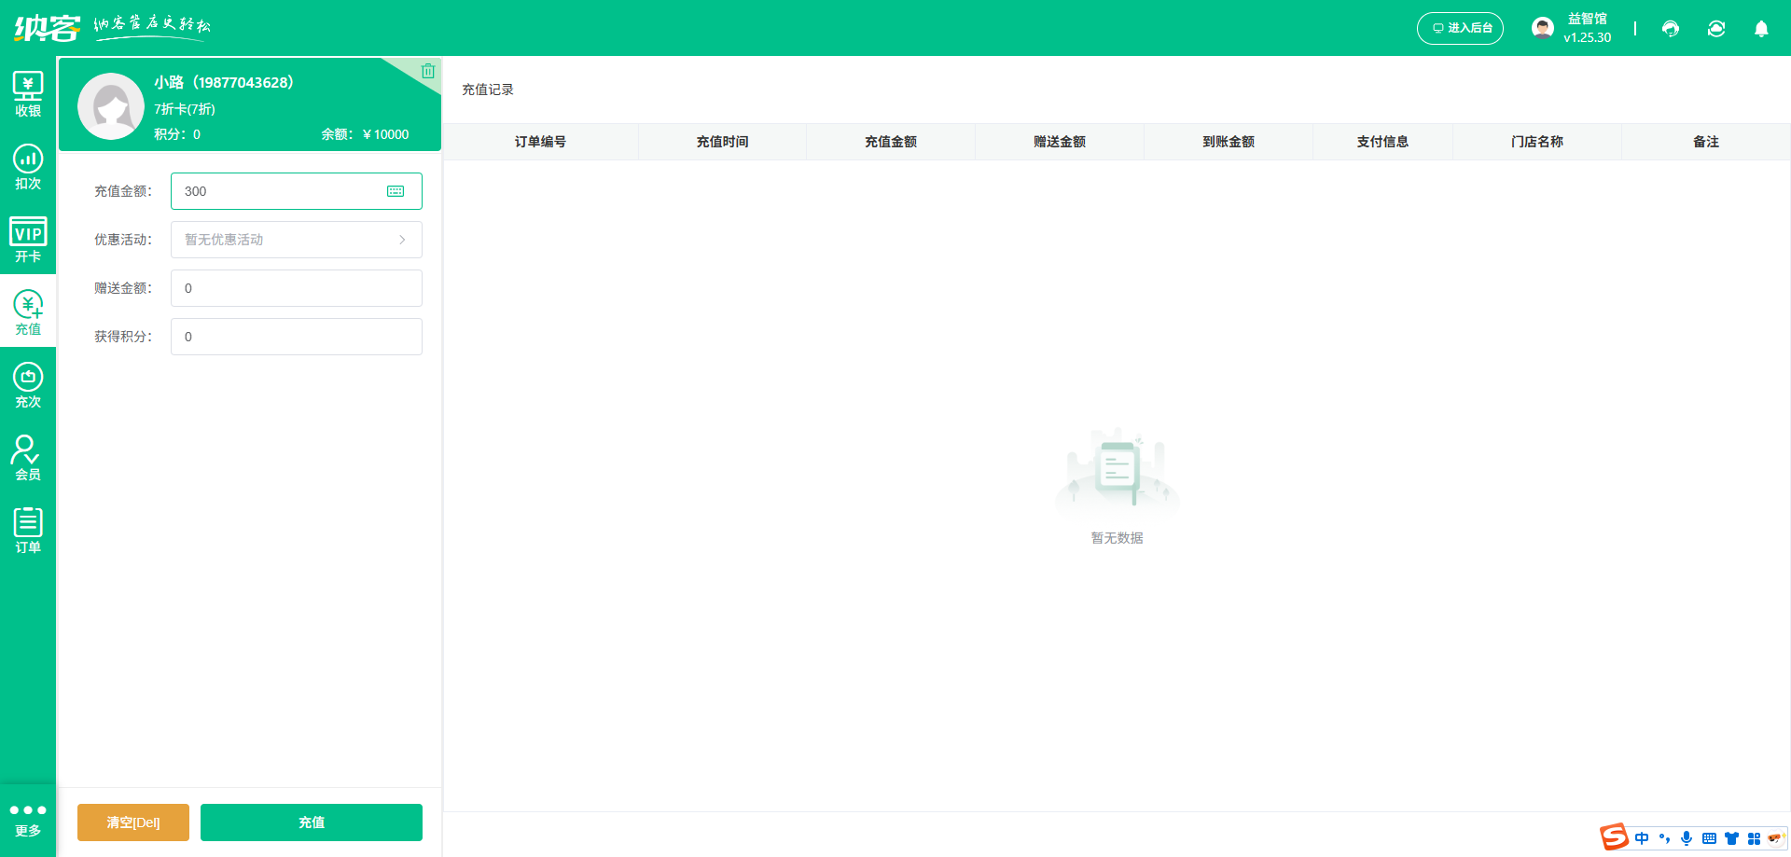Click the refresh sync icon in header
The height and width of the screenshot is (857, 1791).
coord(1716,29)
